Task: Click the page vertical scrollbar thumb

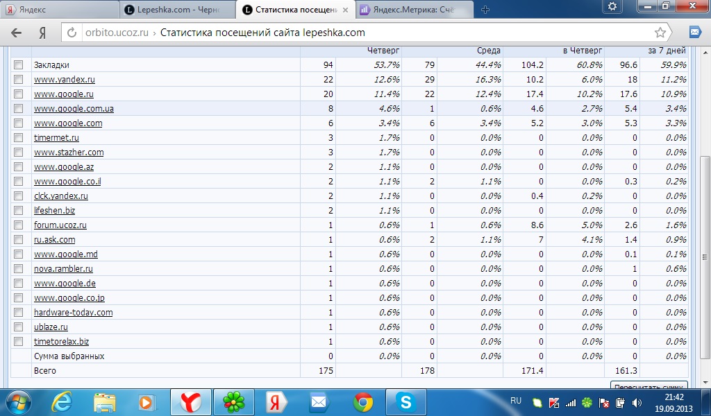Action: (x=704, y=257)
